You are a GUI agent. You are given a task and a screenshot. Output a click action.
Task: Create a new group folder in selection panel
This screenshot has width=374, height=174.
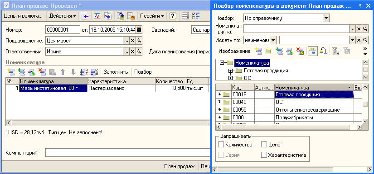coord(268,51)
